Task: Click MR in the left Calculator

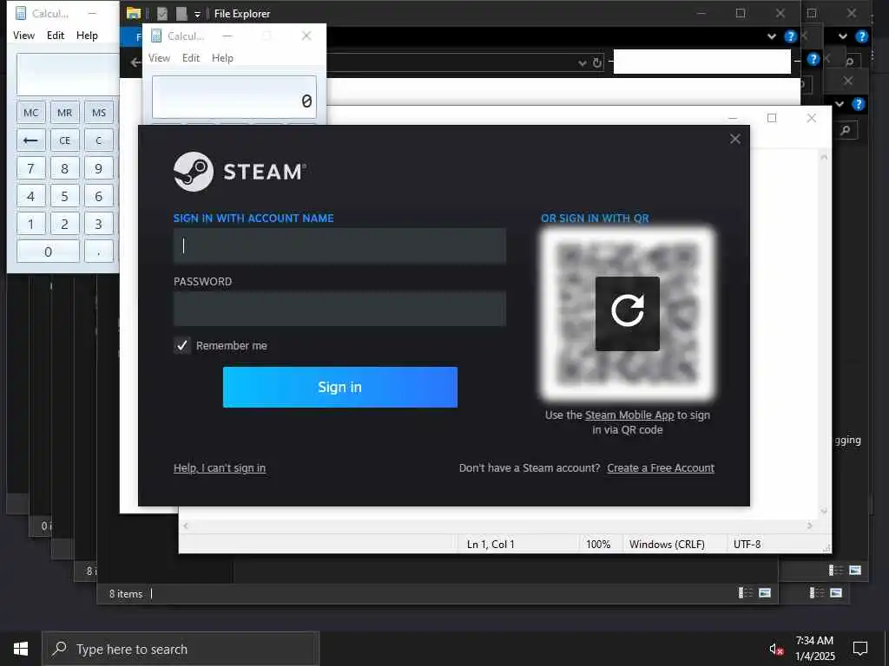Action: pos(64,113)
